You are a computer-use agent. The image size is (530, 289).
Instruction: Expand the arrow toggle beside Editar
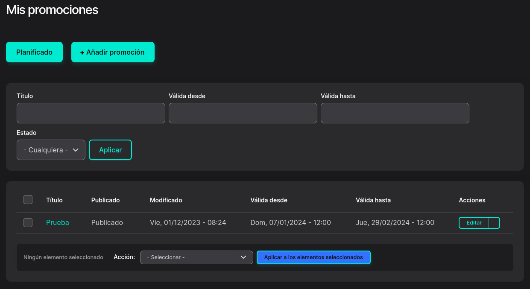coord(494,223)
